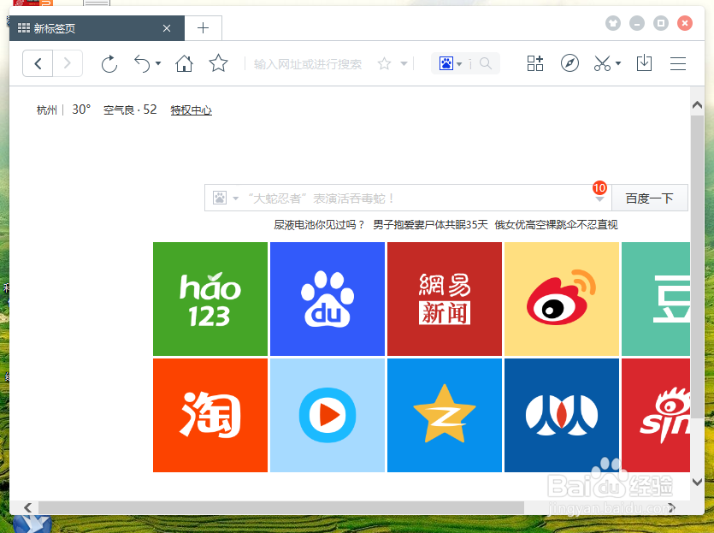Viewport: 714px width, 533px height.
Task: Click the skin shirt icon in title bar
Action: (x=613, y=23)
